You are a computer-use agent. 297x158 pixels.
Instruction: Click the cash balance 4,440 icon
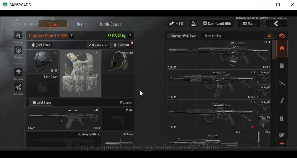[x=172, y=24]
